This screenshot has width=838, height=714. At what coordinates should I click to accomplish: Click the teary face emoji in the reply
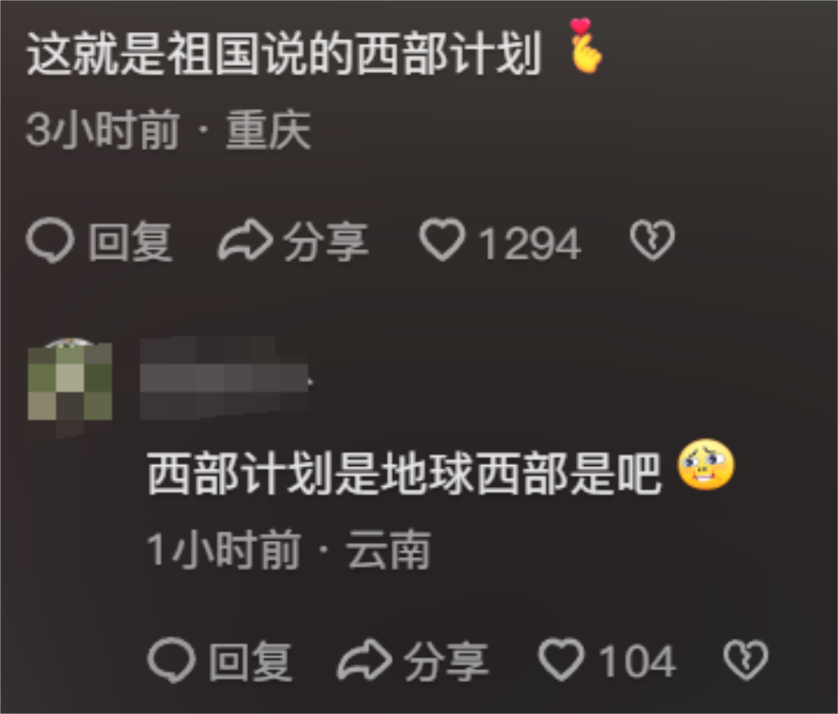pos(706,464)
